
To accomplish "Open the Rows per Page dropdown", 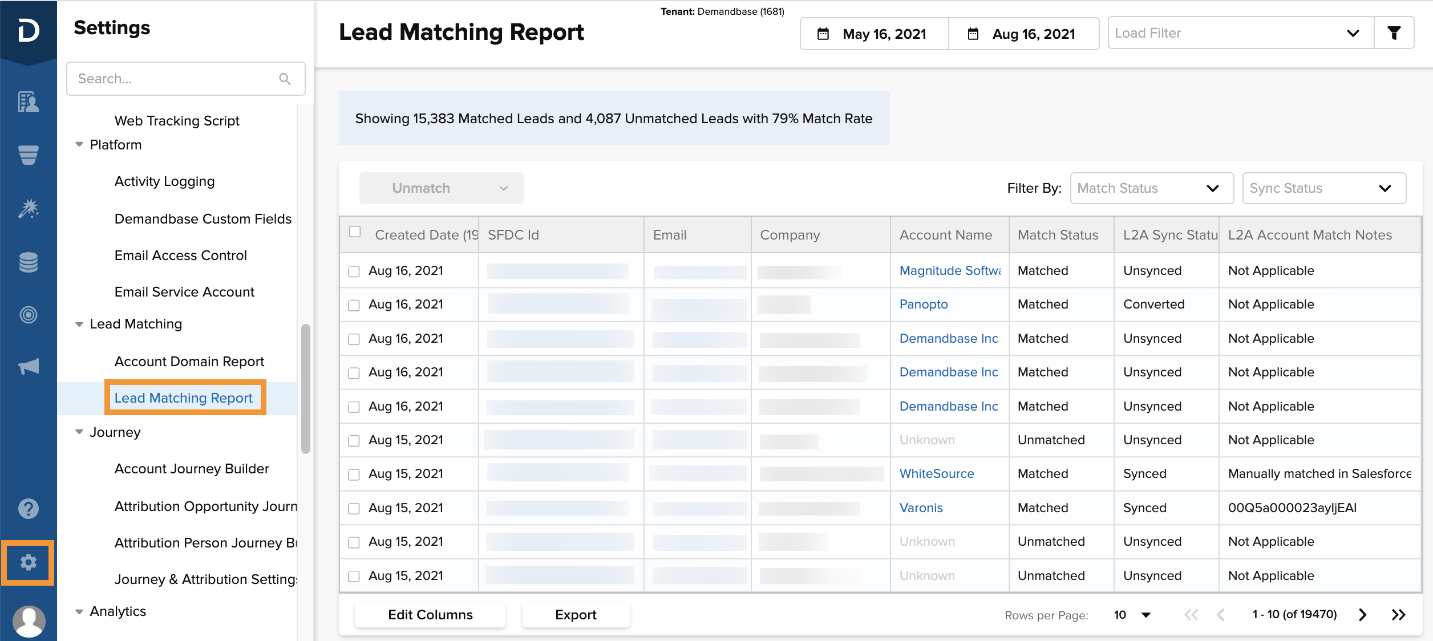I will pos(1132,615).
